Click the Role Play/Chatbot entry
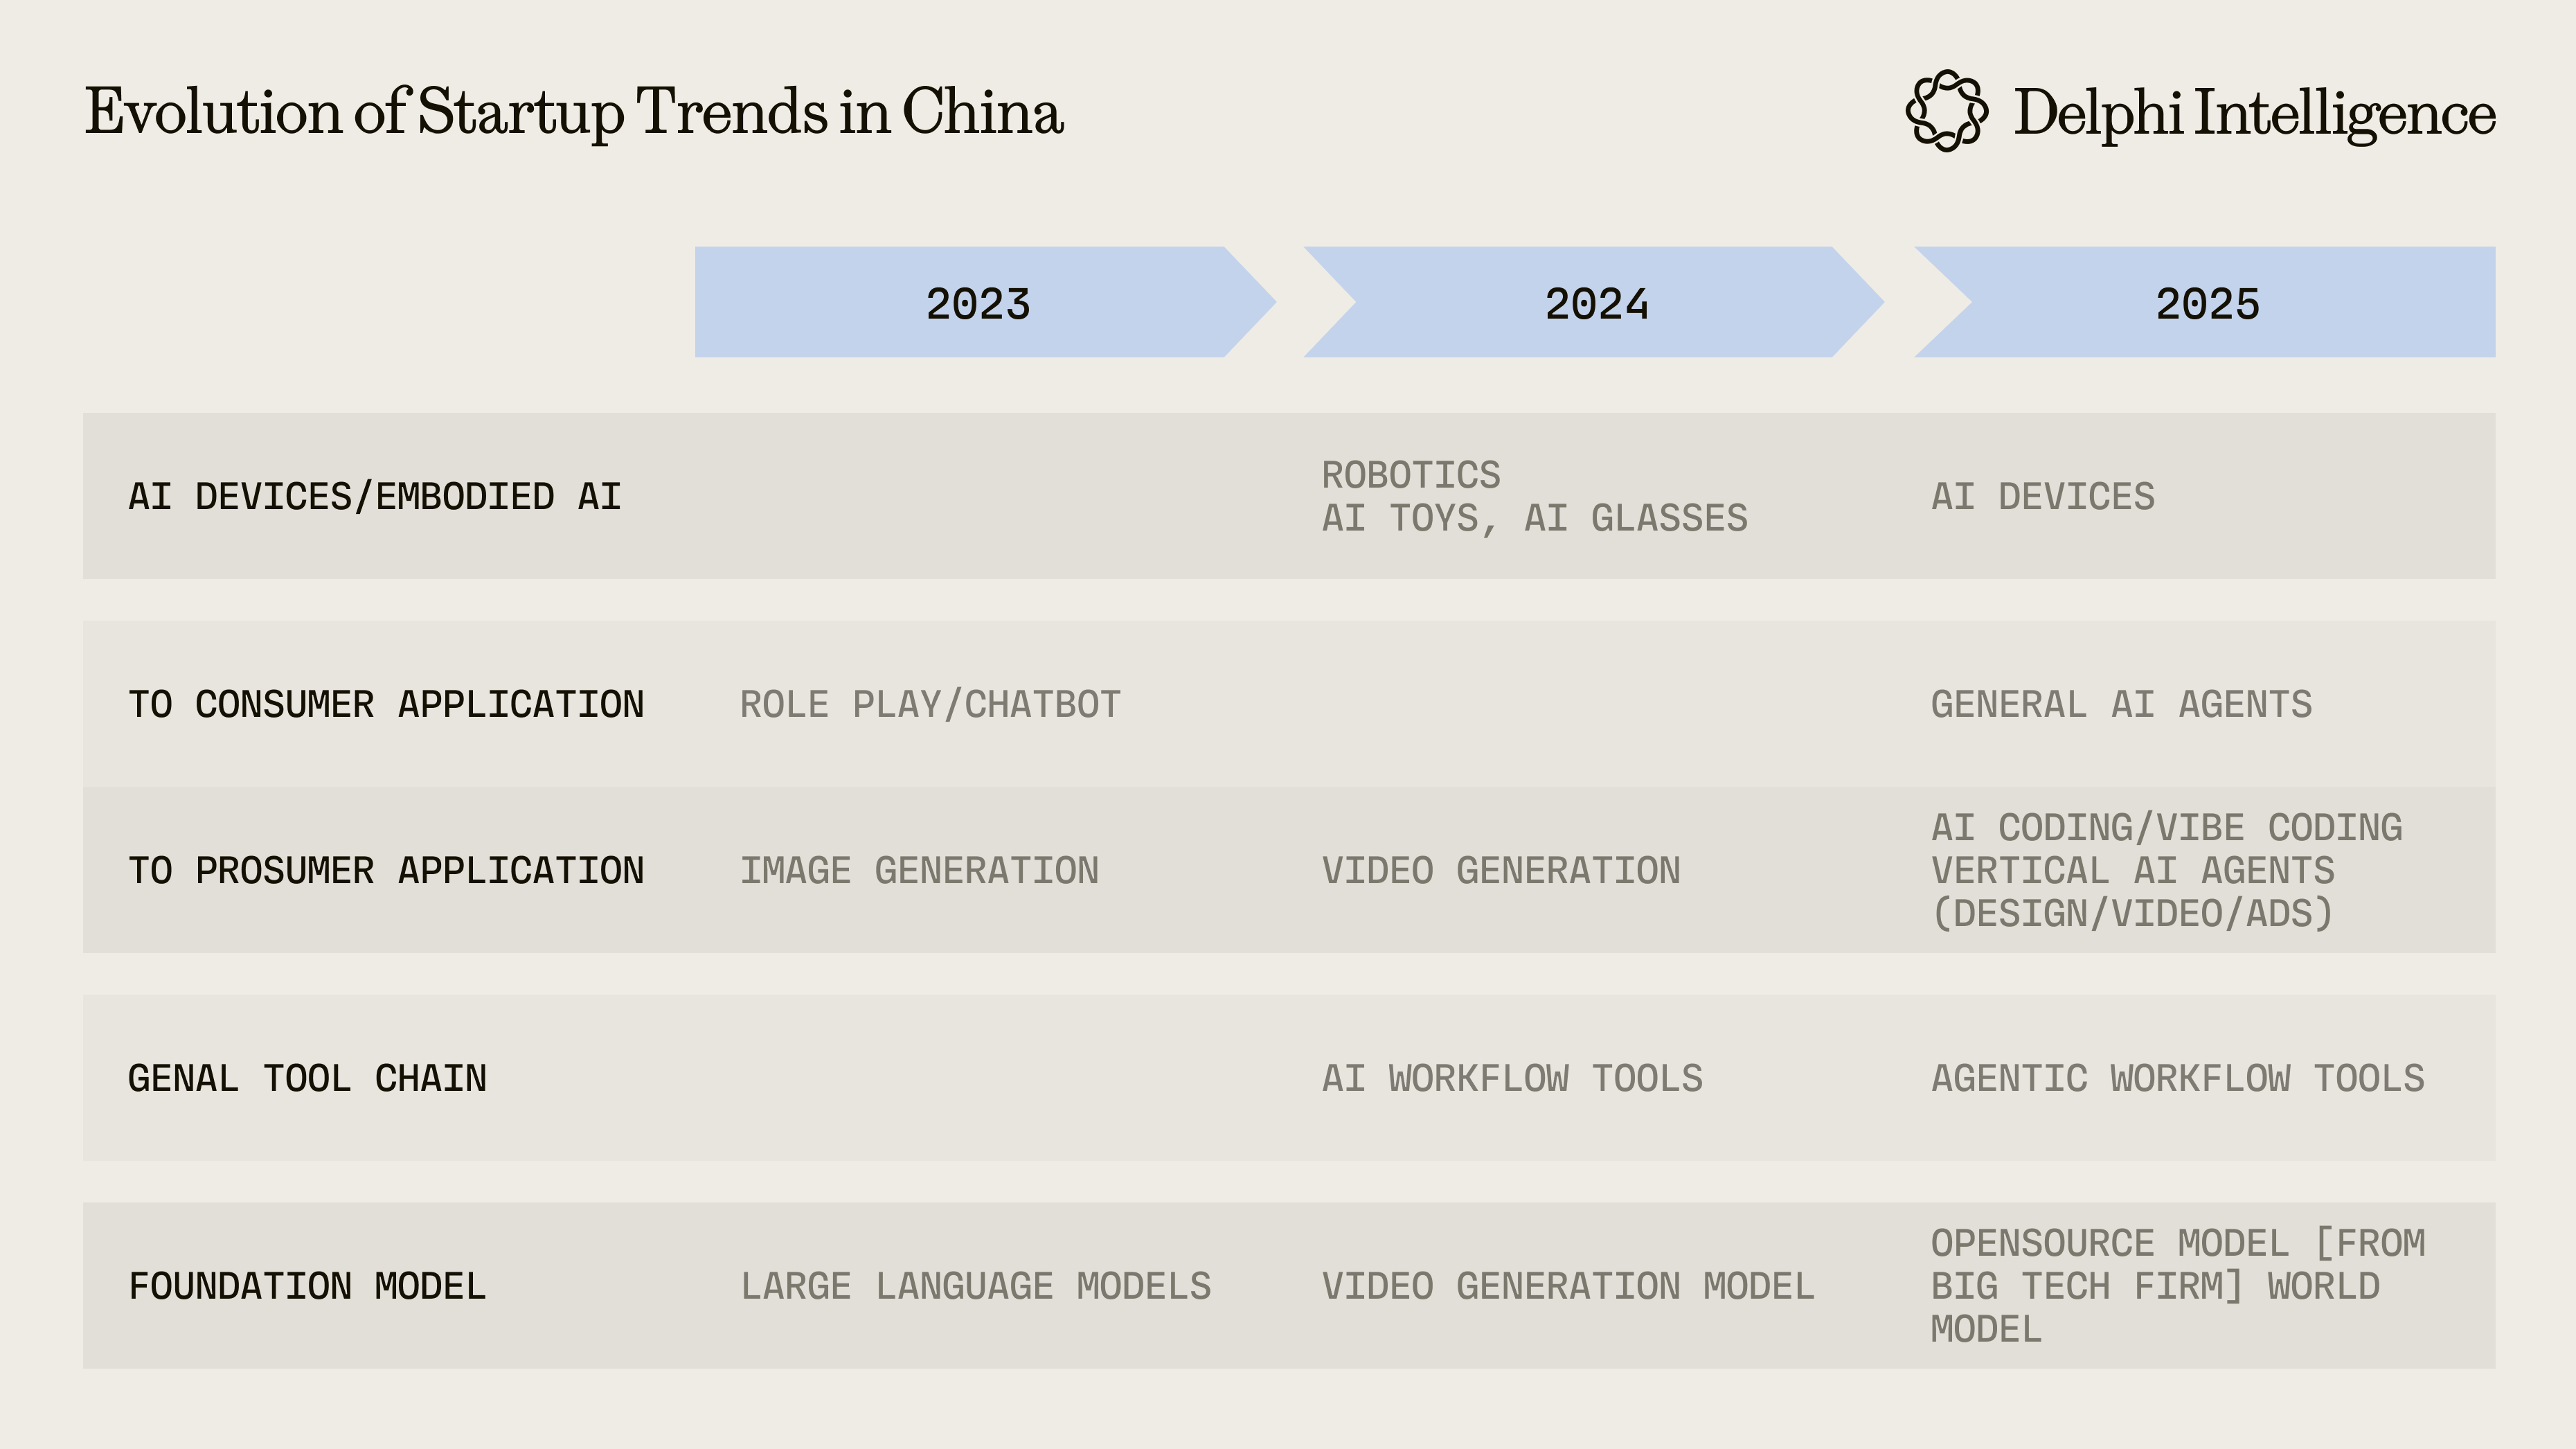Screen dimensions: 2576x1449 (930, 705)
